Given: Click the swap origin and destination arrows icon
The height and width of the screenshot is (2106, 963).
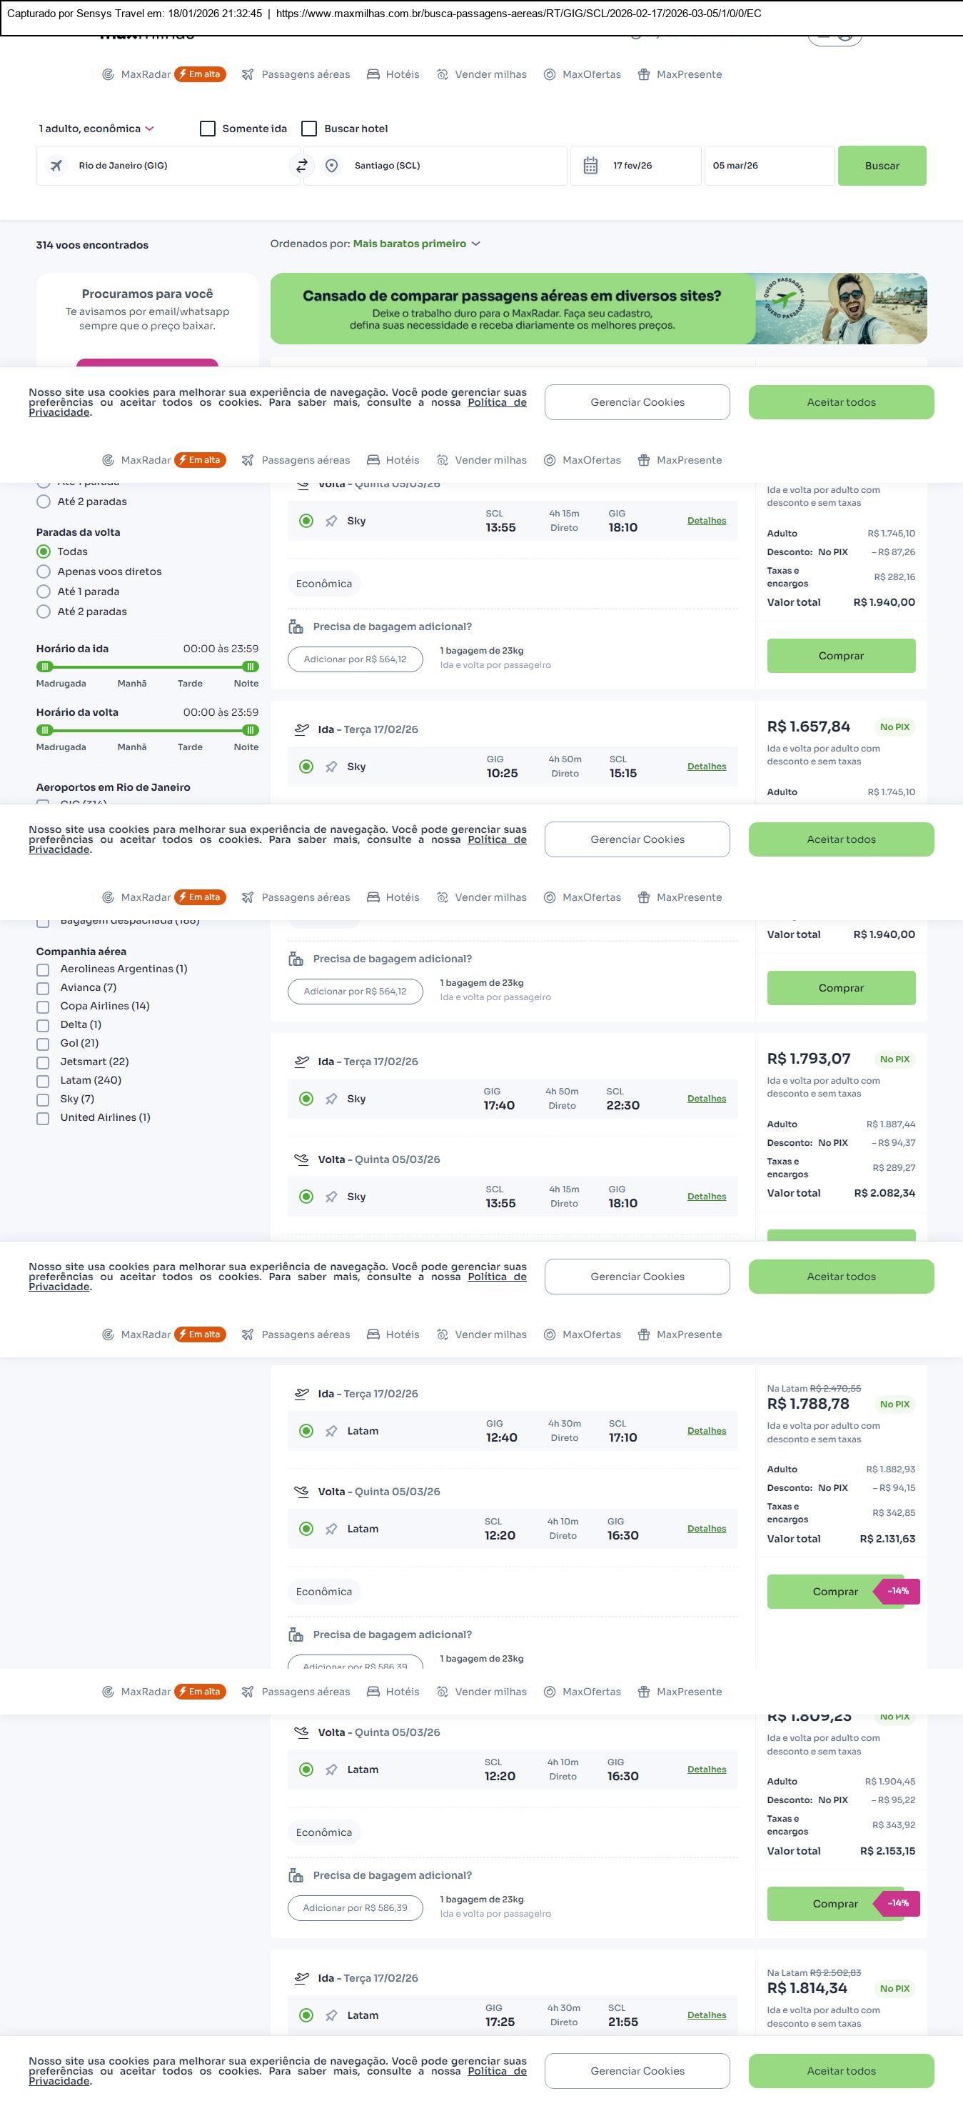Looking at the screenshot, I should coord(301,166).
